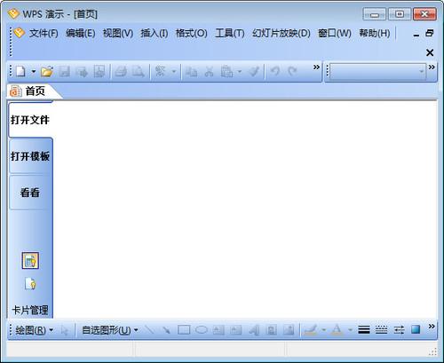This screenshot has height=363, width=444.
Task: Open the 格式(O) menu
Action: [x=191, y=33]
